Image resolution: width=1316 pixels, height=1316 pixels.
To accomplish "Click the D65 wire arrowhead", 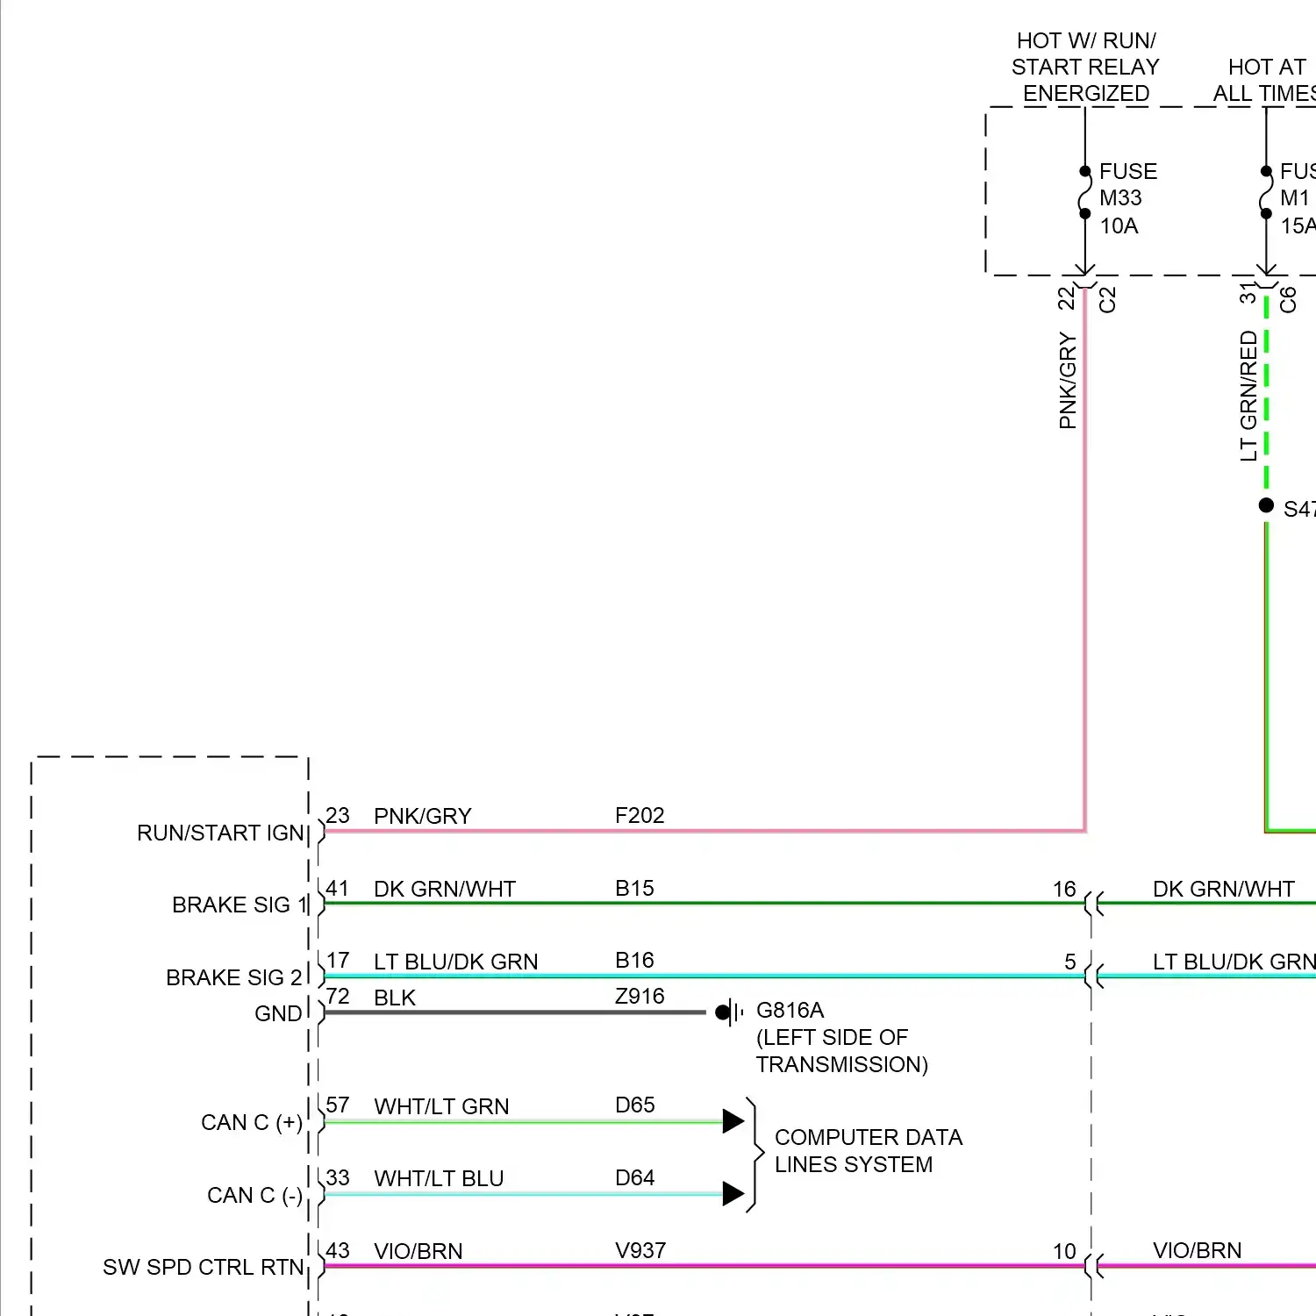I will click(x=733, y=1120).
